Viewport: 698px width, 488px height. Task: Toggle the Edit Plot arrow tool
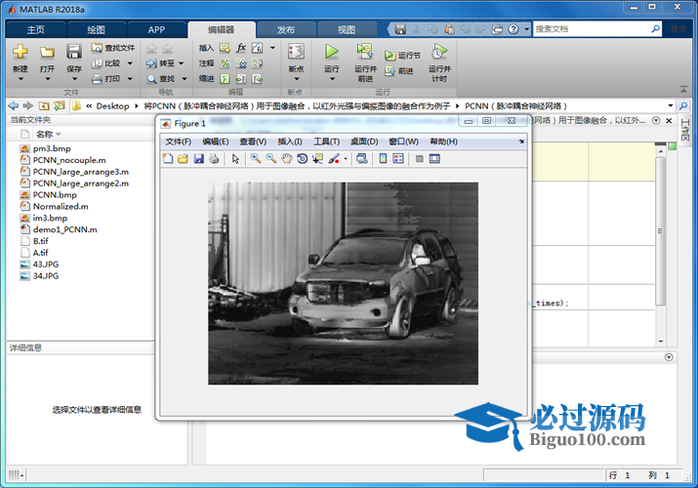tap(235, 159)
